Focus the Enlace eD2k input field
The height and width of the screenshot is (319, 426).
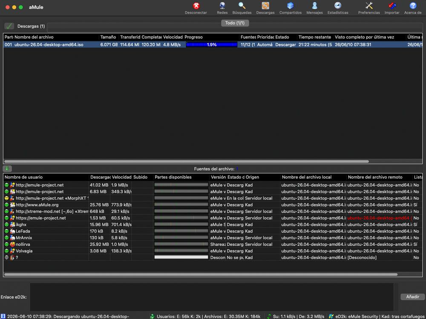[212, 297]
